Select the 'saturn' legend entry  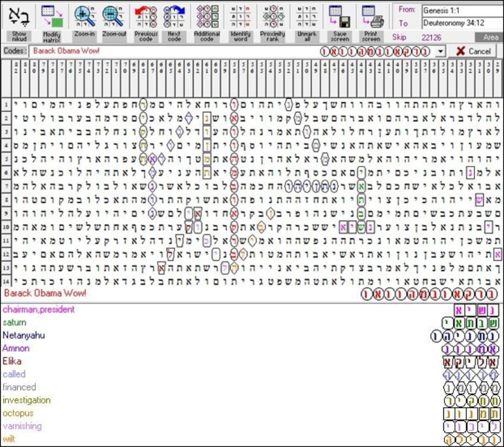coord(14,322)
